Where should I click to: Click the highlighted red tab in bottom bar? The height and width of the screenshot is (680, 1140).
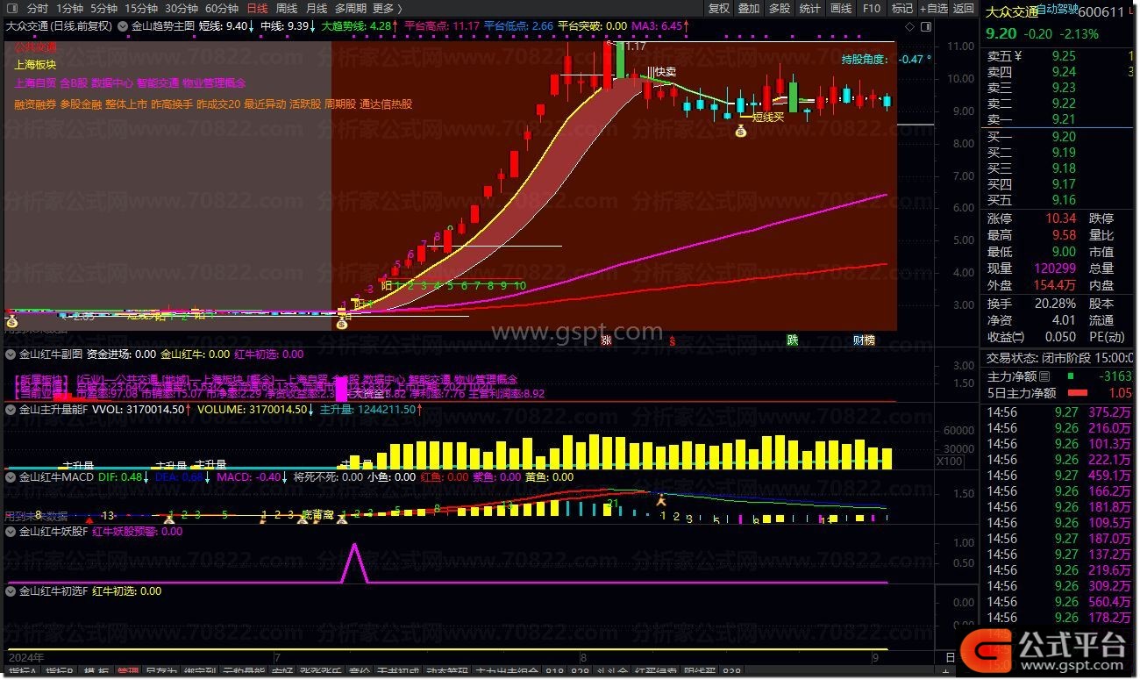tap(127, 672)
